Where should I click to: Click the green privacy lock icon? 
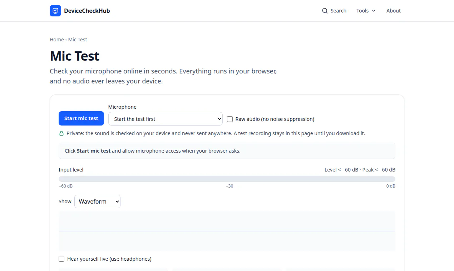coord(61,133)
